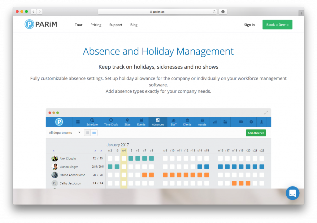Click the reports bar chart icon
This screenshot has width=317, height=223.
215,122
